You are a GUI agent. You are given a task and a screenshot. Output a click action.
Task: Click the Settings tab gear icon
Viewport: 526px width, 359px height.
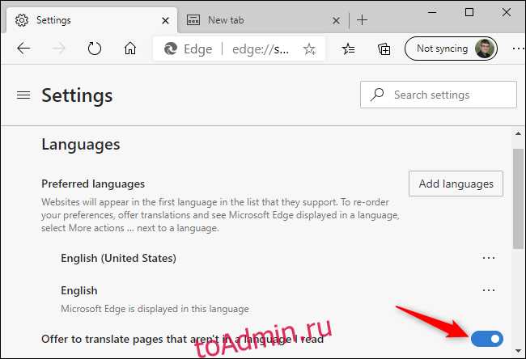22,20
